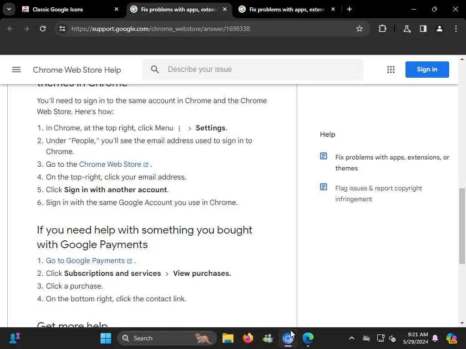This screenshot has width=466, height=349.
Task: Click the Chrome taskbar icon
Action: (x=288, y=338)
